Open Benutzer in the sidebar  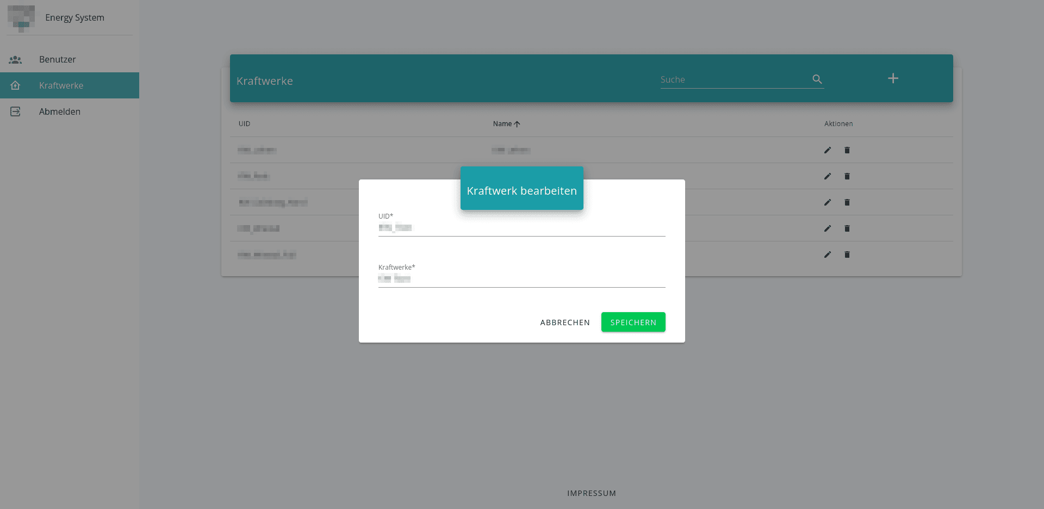(57, 59)
